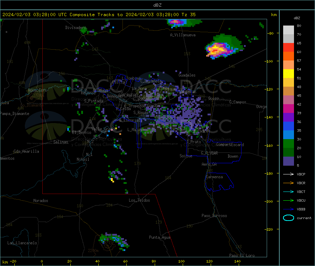The image size is (315, 266).
Task: Click the 'Cda_Amarilla' map label
Action: (26, 151)
